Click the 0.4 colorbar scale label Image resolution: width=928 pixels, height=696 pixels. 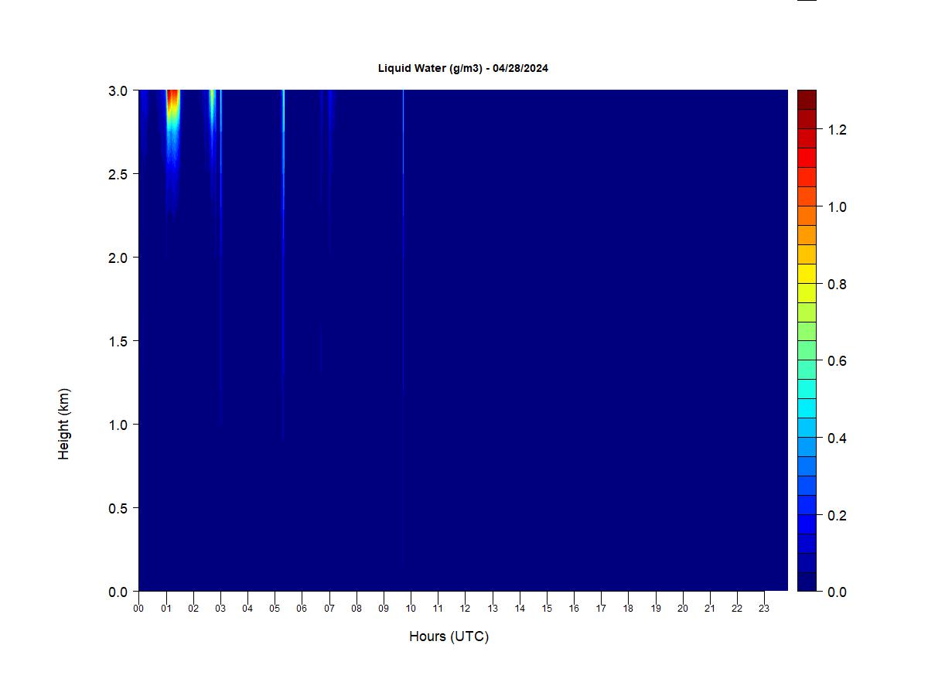[837, 438]
